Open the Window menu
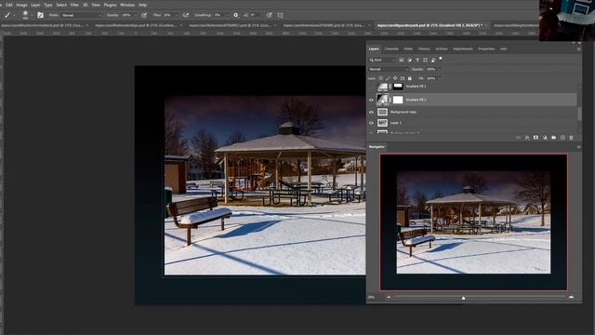595x335 pixels. (127, 5)
